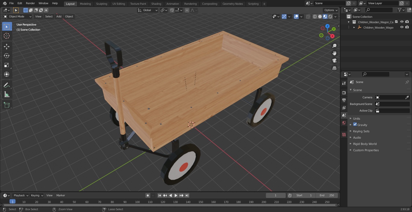Select the Cursor tool in the toolbar
The width and height of the screenshot is (412, 212).
pos(7,36)
